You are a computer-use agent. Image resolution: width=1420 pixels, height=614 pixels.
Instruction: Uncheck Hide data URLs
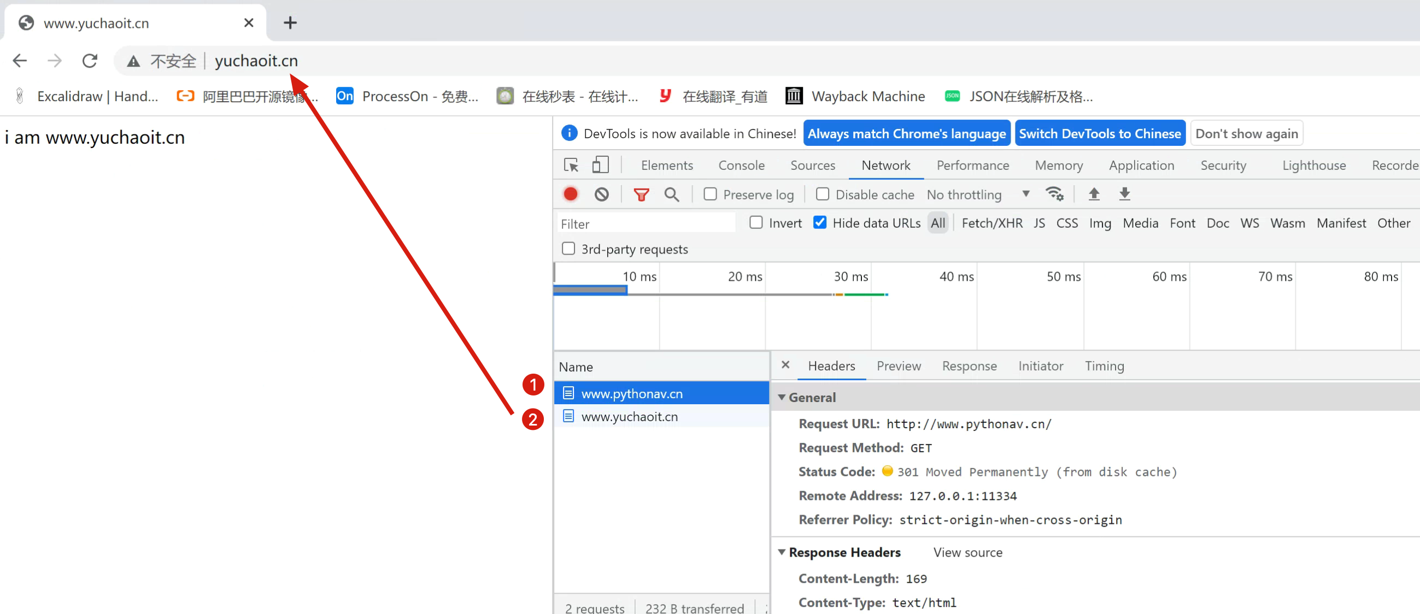point(820,223)
